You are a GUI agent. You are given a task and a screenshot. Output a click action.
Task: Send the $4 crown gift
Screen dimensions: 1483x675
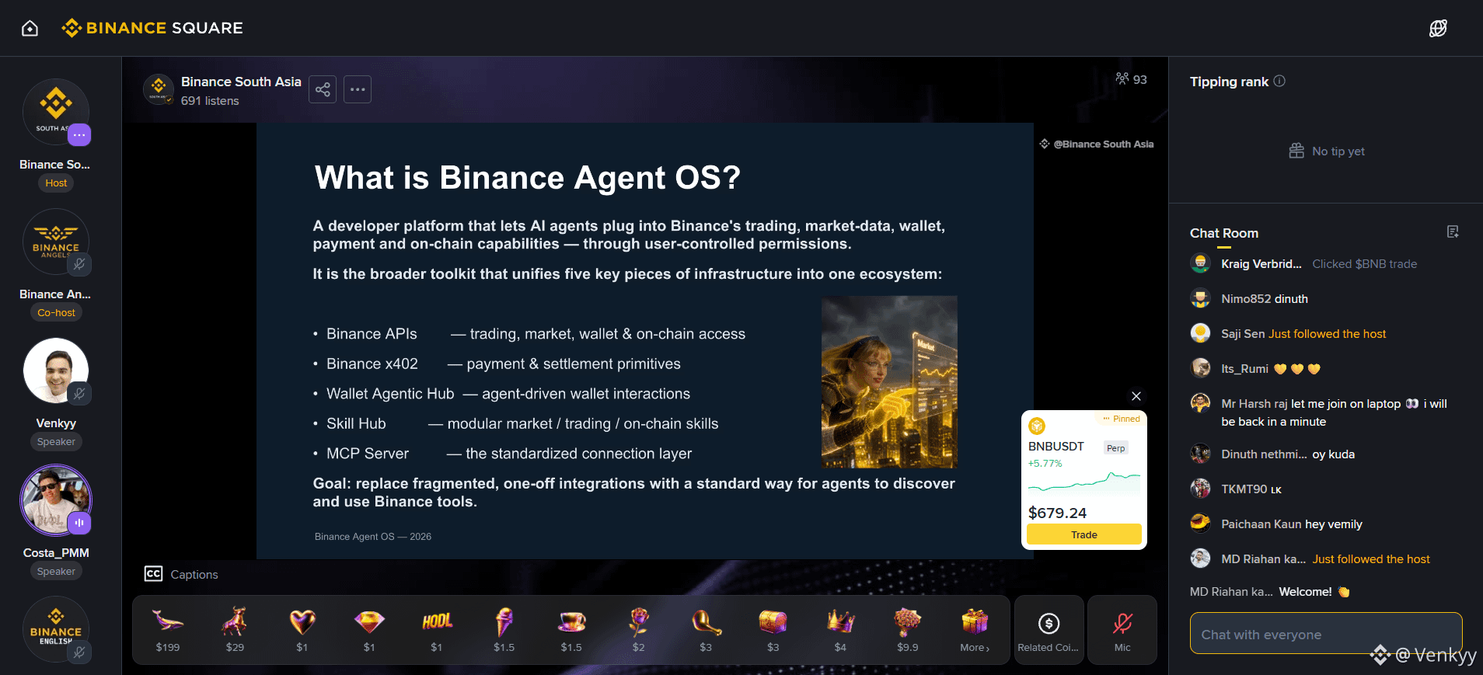coord(840,630)
